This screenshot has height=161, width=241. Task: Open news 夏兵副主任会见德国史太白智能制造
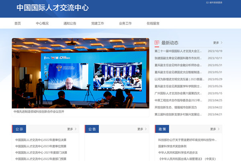178,72
